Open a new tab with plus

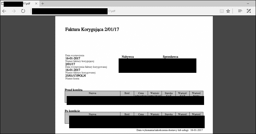tap(43, 3)
